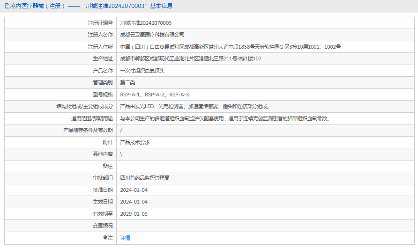
Task: Click the 生效日期 label
Action: (x=103, y=202)
